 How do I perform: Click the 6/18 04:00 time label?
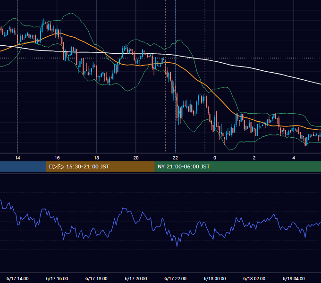pos(294,278)
